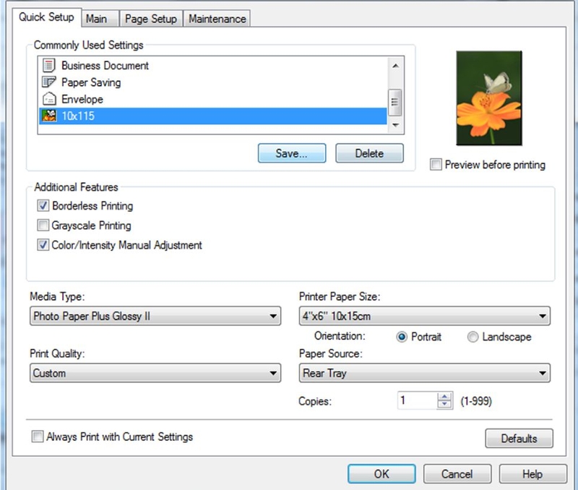Image resolution: width=578 pixels, height=490 pixels.
Task: Increase copies with the up spinner arrow
Action: click(444, 396)
